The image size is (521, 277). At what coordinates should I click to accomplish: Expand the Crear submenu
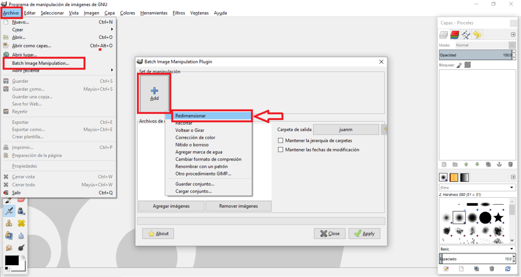coord(59,29)
